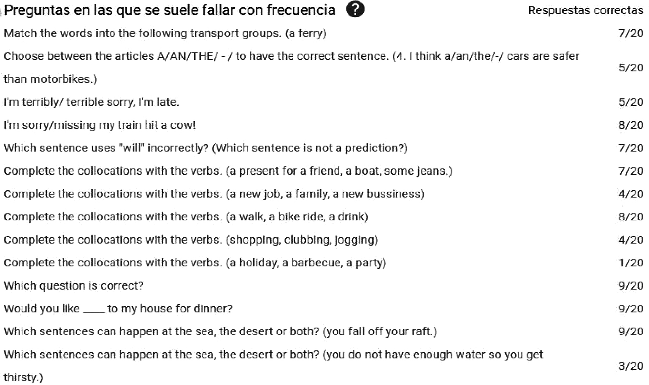Click the help question mark icon

tap(355, 9)
